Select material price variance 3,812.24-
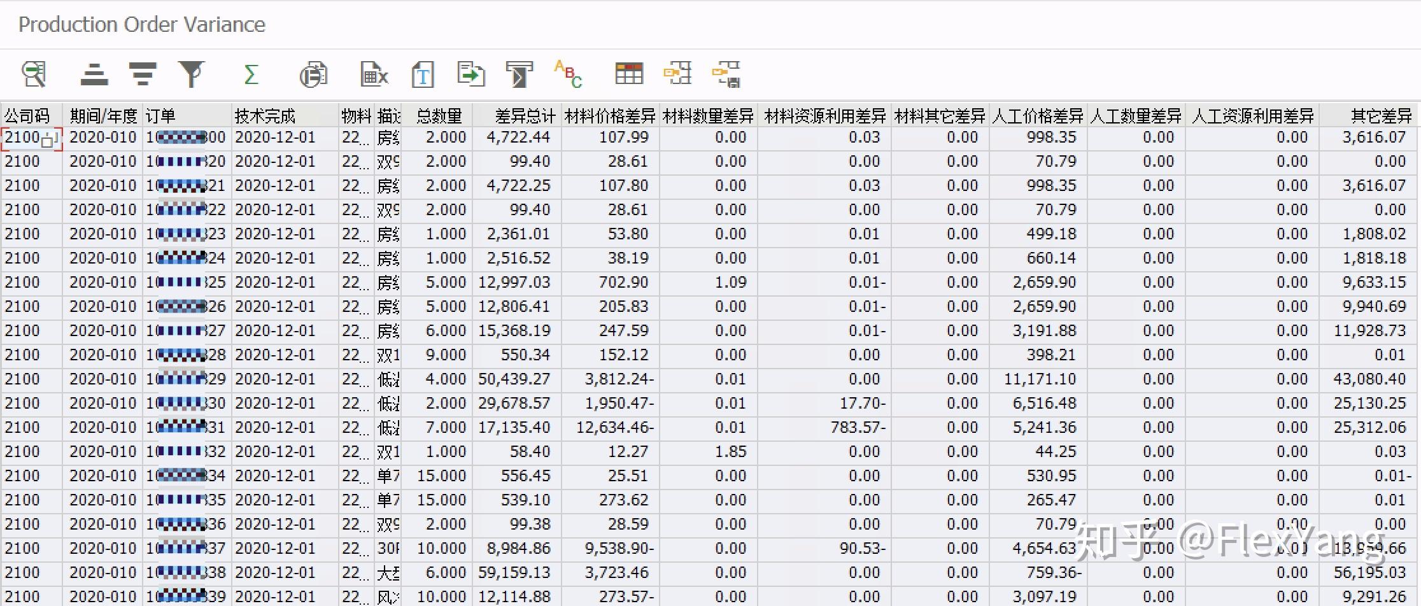 coord(611,379)
